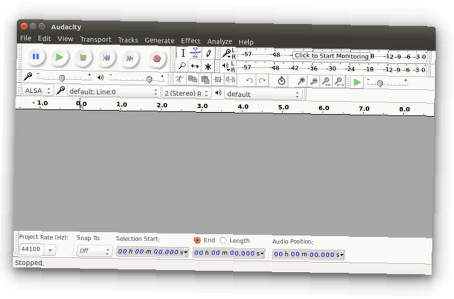Open the Help menu
The height and width of the screenshot is (299, 454).
pyautogui.click(x=246, y=42)
